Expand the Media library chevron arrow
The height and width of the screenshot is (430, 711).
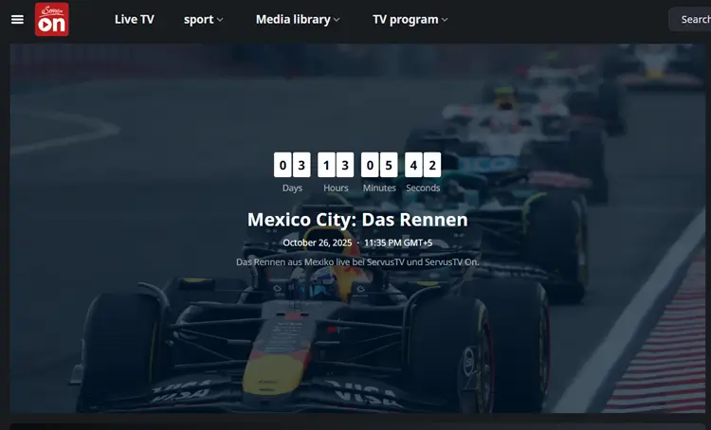[x=336, y=20]
